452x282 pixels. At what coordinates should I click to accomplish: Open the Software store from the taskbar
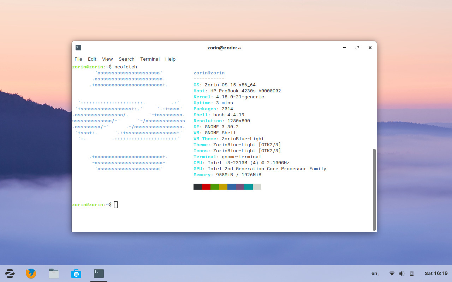(76, 273)
